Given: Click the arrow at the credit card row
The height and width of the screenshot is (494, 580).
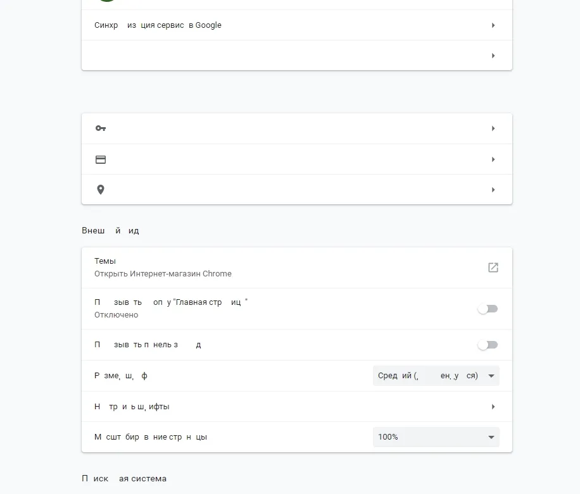Looking at the screenshot, I should pyautogui.click(x=493, y=159).
